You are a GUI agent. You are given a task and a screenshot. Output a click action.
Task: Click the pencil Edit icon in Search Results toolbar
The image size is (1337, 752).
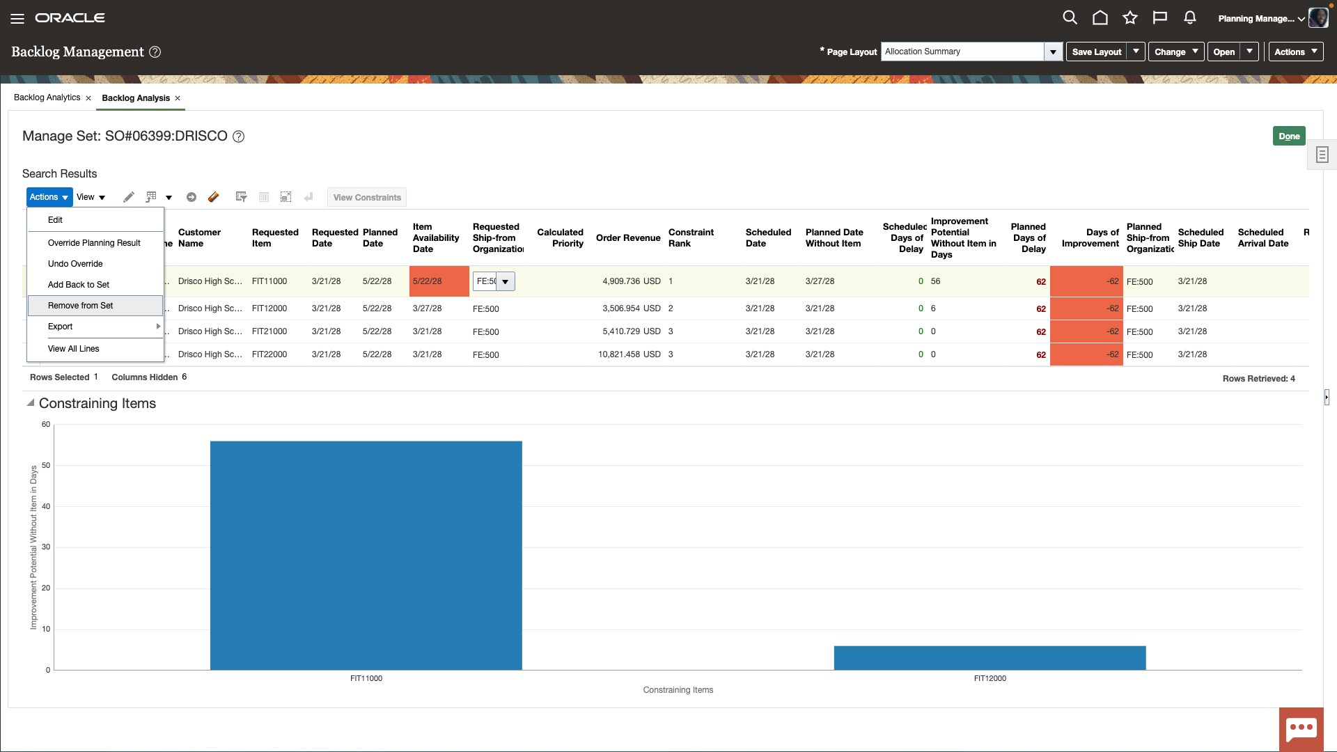click(x=128, y=197)
